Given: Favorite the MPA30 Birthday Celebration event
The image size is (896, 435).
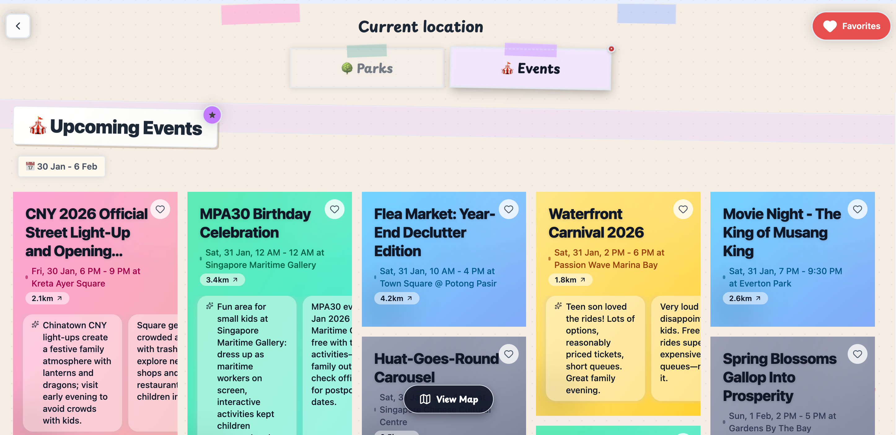Looking at the screenshot, I should point(334,209).
